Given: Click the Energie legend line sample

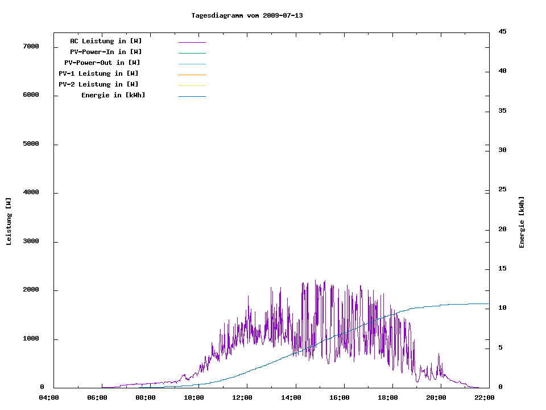Looking at the screenshot, I should (192, 96).
